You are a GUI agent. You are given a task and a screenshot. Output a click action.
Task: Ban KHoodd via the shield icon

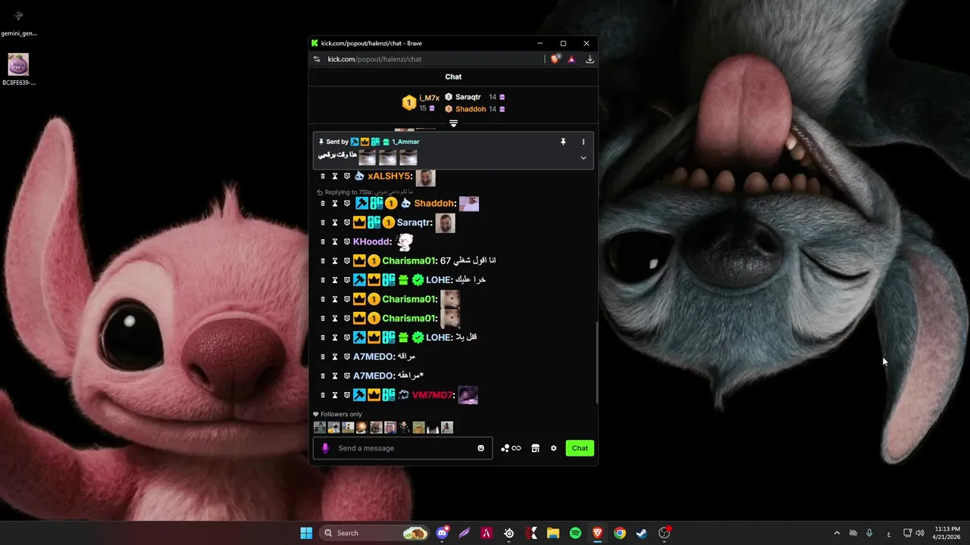[x=347, y=241]
